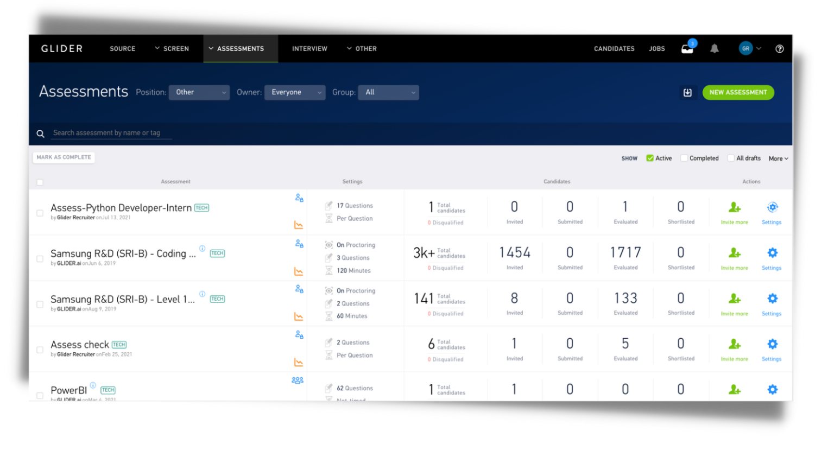Screen dimensions: 834x469
Task: Open the Candidates menu
Action: (x=614, y=48)
